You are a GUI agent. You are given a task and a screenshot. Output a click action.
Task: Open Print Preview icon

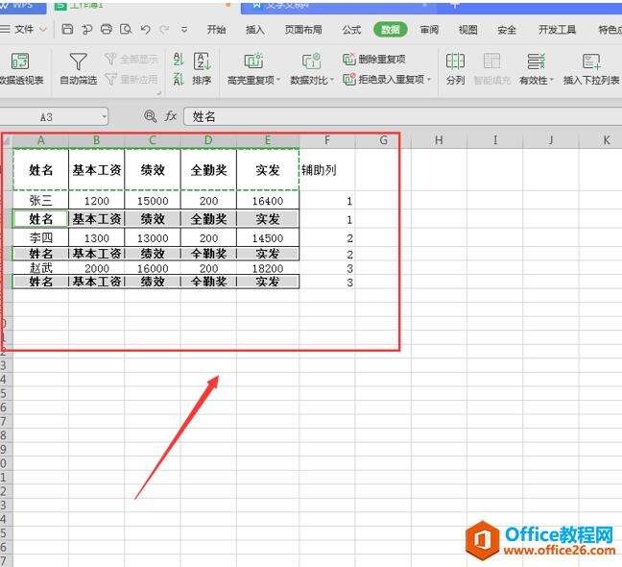coord(126,29)
